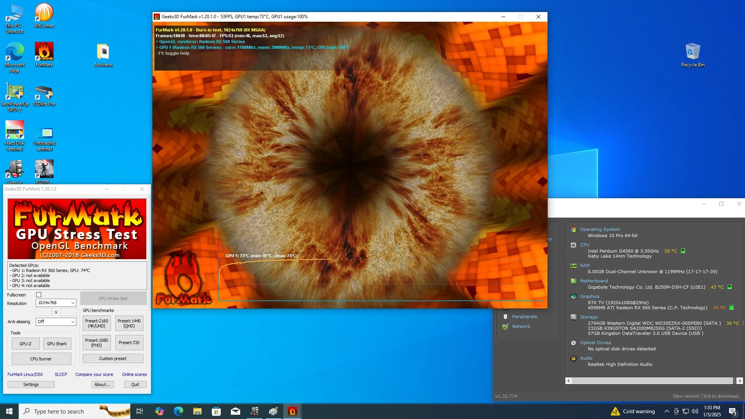Click New version download notice in Speccy
The height and width of the screenshot is (419, 745).
click(707, 396)
